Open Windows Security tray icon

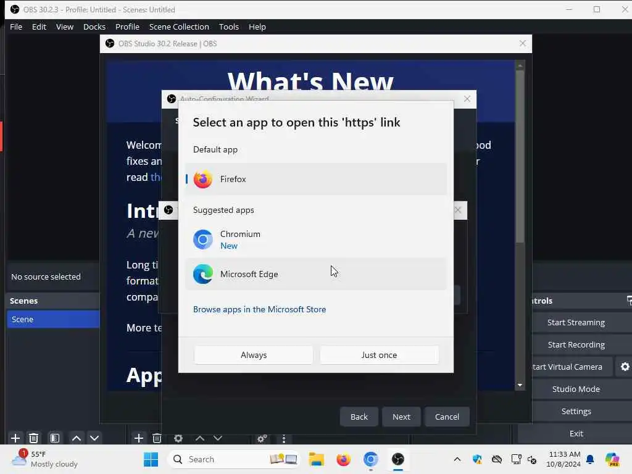click(x=477, y=459)
